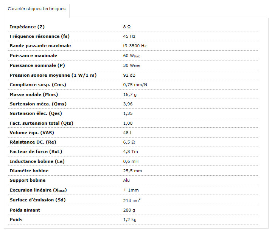Click the 60 Wmax maximum power value
Screen dimensions: 272x232
pos(131,56)
